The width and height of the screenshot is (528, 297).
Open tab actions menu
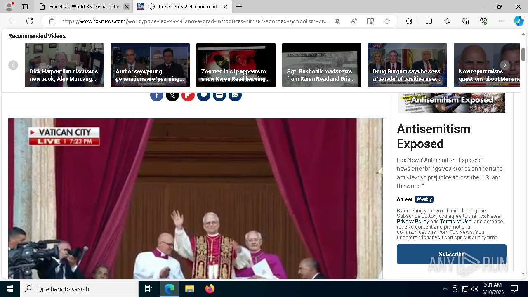tap(25, 7)
